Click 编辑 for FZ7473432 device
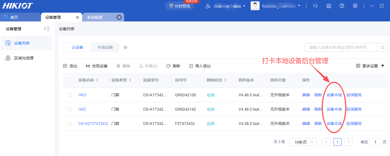The height and width of the screenshot is (156, 390). point(306,124)
